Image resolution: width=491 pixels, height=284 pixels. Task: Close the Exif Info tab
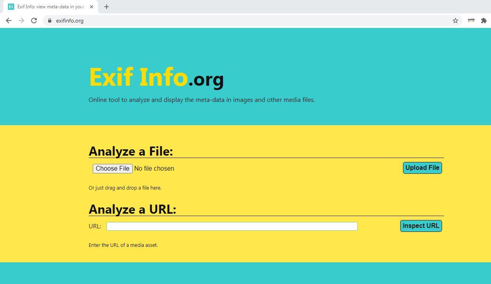click(92, 7)
